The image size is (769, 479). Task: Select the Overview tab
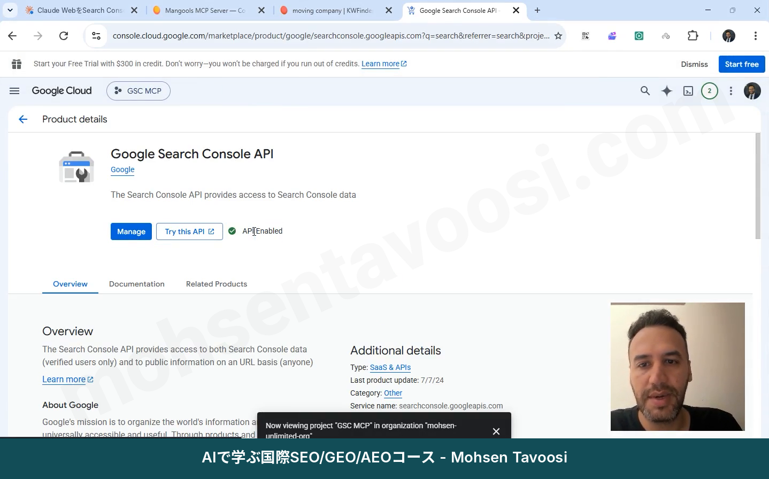point(70,284)
